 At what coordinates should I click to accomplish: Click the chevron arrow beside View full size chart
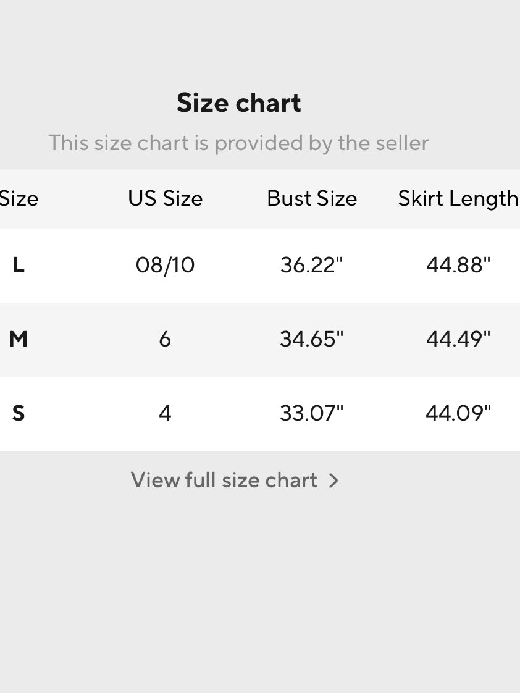click(333, 481)
